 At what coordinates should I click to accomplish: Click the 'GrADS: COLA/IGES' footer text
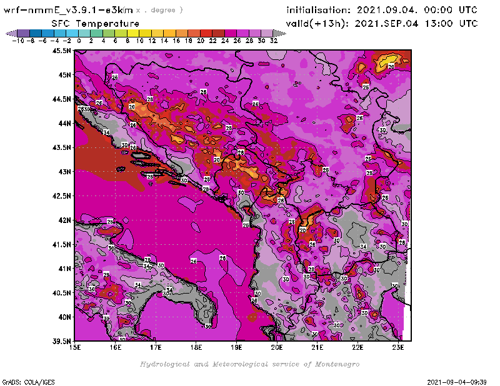28,382
